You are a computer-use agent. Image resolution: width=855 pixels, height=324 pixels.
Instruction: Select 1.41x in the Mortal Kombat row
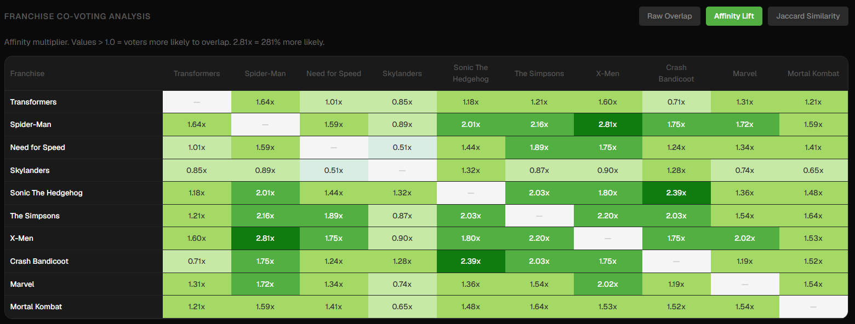tap(334, 307)
